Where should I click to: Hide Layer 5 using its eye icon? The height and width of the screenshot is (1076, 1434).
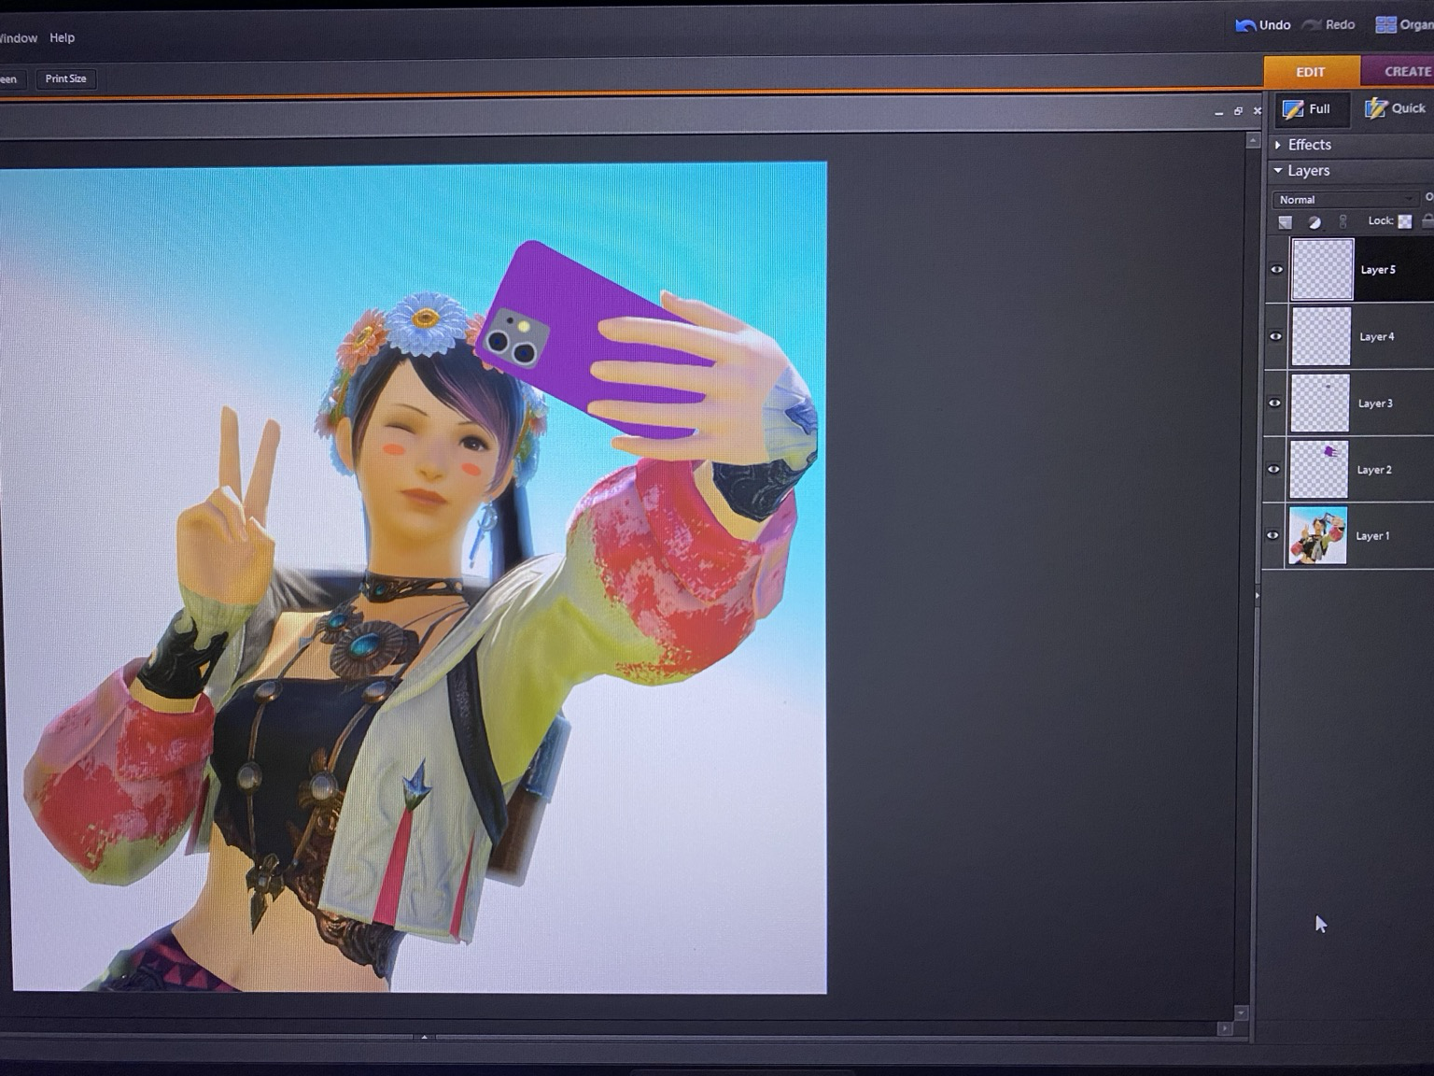point(1276,270)
